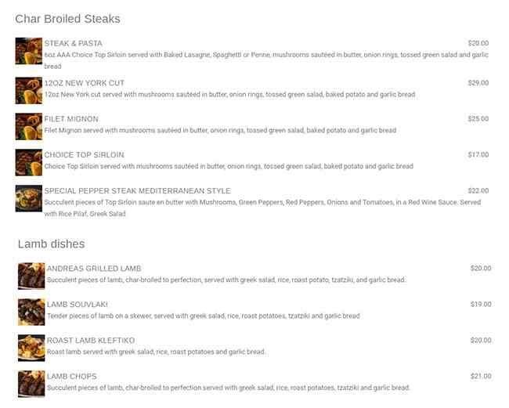Click the FILET MIGNON menu title
Viewport: 509px width, 408px height.
pos(70,119)
